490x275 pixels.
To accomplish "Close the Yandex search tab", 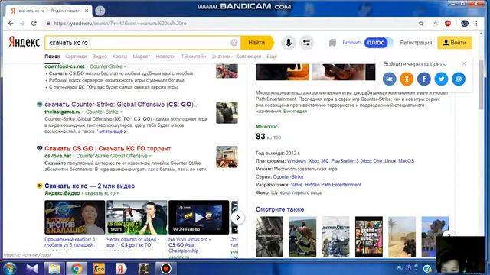I will click(87, 11).
